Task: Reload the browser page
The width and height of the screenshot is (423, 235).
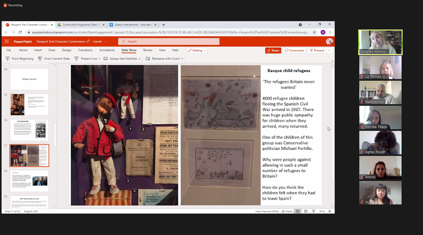Action: pos(20,32)
